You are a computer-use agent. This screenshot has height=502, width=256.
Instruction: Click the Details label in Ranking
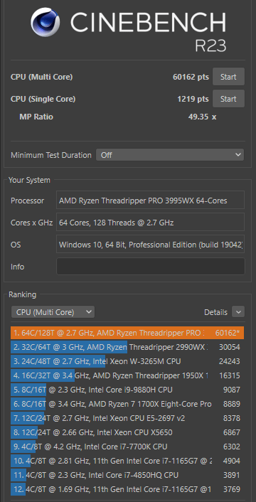click(215, 312)
